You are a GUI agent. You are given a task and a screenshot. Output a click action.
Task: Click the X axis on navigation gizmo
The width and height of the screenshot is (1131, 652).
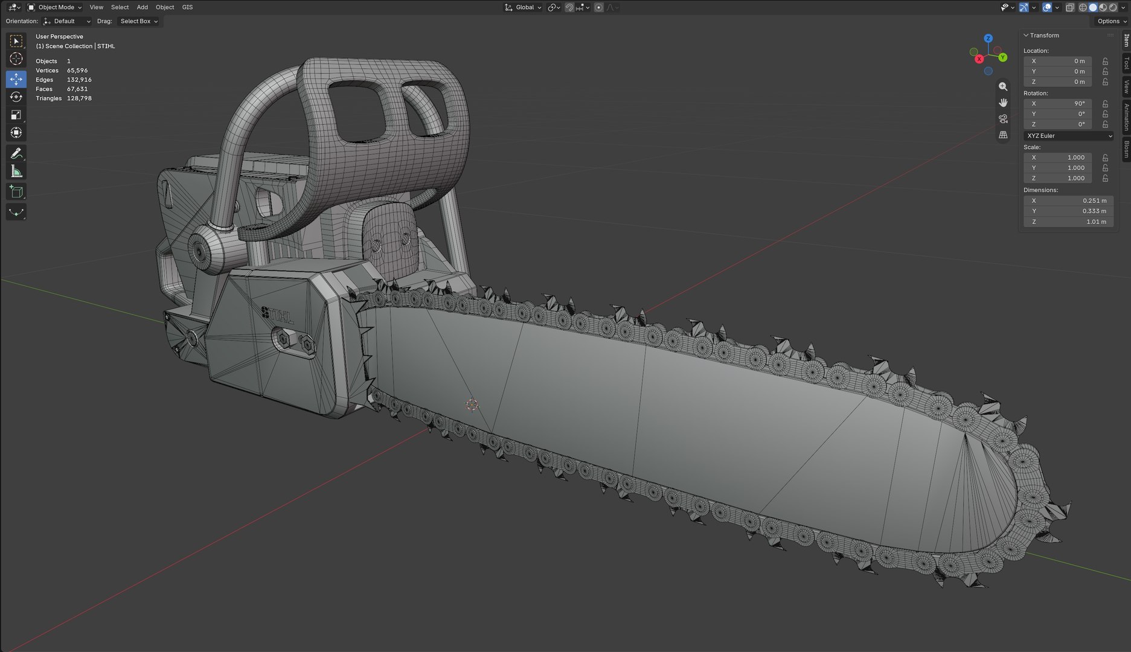pyautogui.click(x=979, y=59)
